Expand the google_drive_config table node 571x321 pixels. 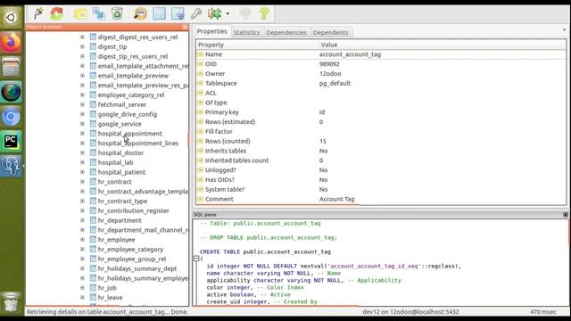[x=82, y=114]
